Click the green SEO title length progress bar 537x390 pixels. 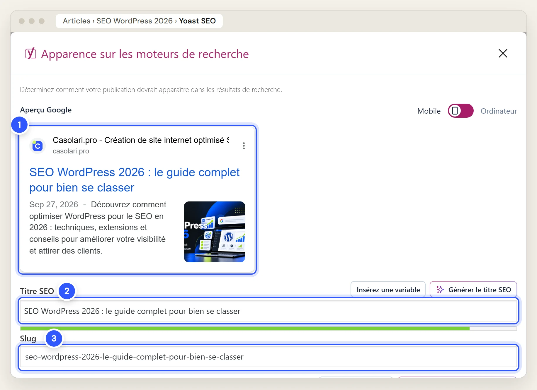coord(268,329)
